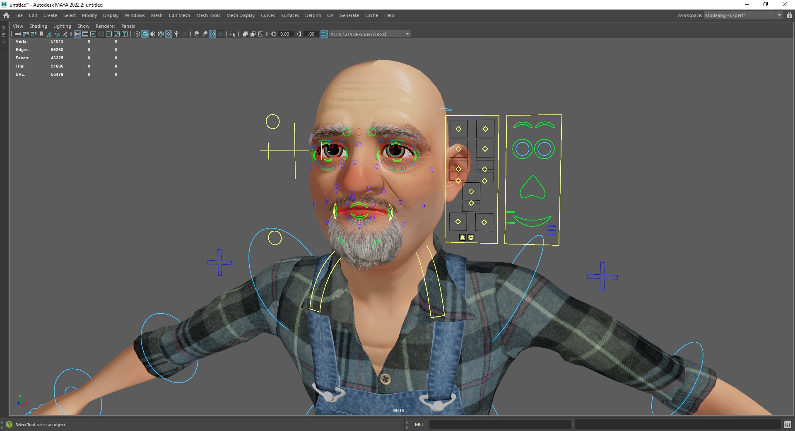Open the Mesh Tools menu

[208, 15]
